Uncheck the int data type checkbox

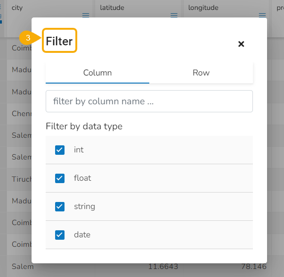60,150
